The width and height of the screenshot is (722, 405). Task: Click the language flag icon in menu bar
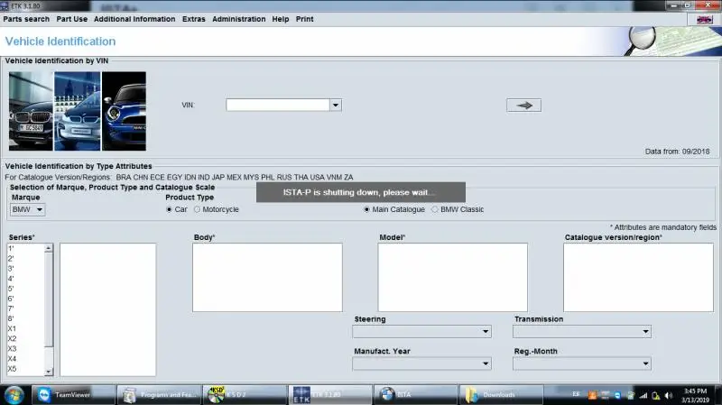click(704, 19)
